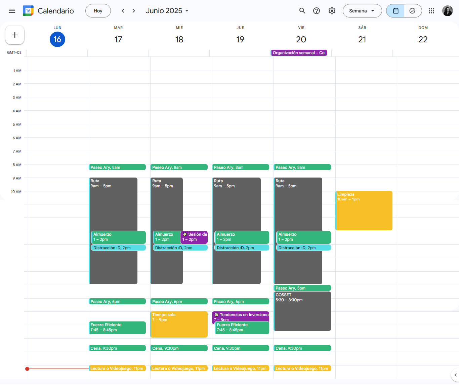Open the Semana view dropdown
The image size is (459, 385).
(x=362, y=11)
